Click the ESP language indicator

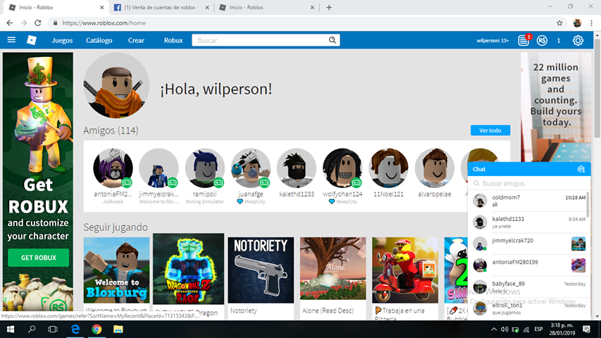(538, 329)
